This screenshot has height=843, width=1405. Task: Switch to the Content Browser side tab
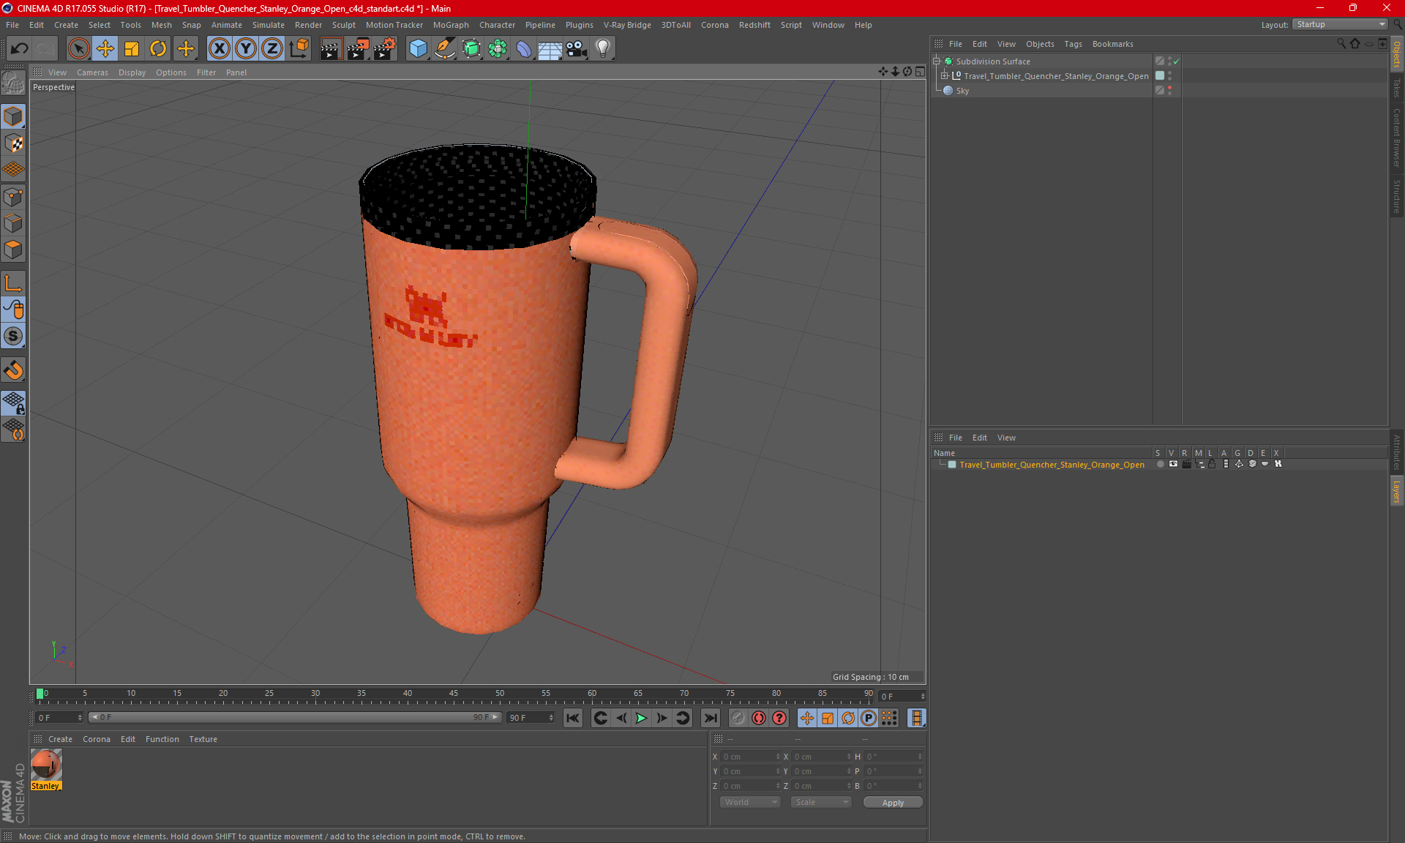1397,138
